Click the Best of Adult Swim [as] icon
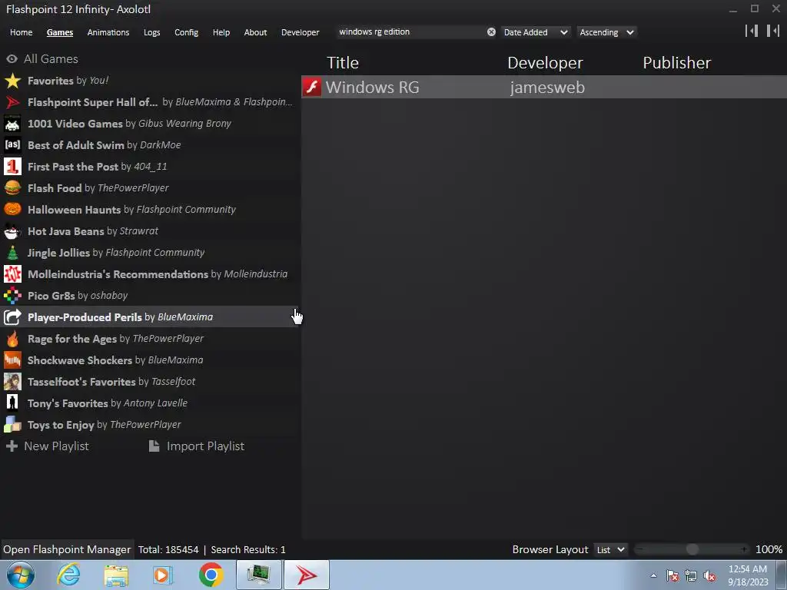 (12, 145)
